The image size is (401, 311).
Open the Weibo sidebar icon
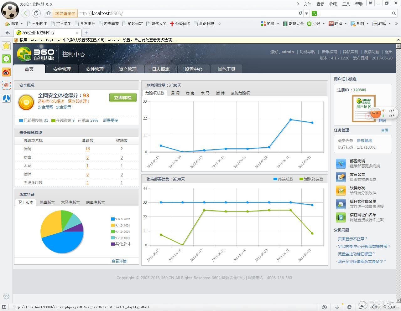6,72
